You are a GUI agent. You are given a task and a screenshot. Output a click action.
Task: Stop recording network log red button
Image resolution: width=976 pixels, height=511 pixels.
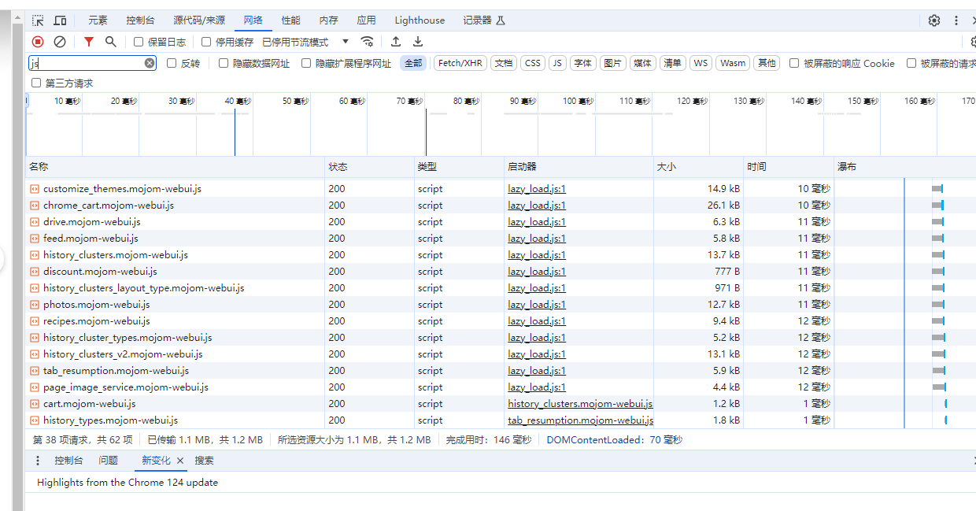(x=38, y=42)
